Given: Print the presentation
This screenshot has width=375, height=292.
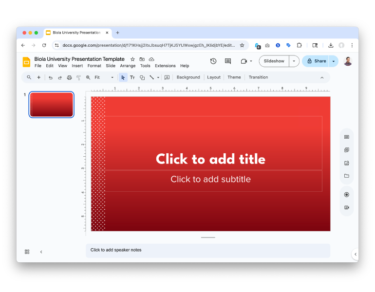Looking at the screenshot, I should click(69, 77).
